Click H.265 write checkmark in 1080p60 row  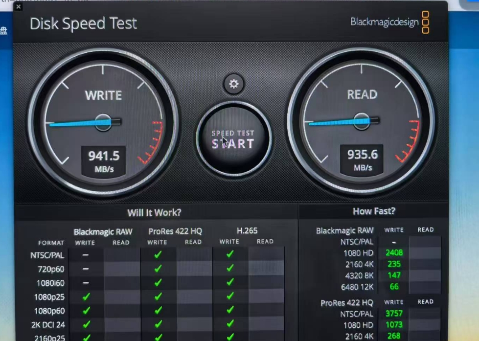[230, 310]
